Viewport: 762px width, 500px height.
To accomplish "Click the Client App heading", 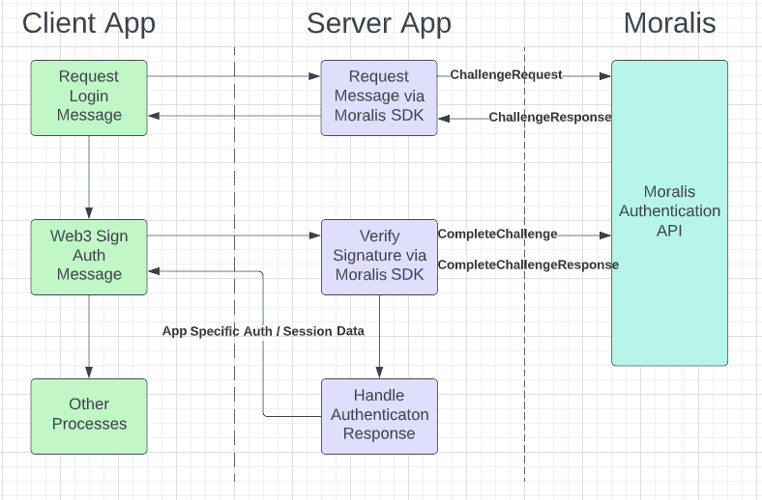I will (89, 23).
